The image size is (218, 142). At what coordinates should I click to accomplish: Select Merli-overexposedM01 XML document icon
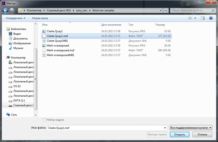(44, 55)
